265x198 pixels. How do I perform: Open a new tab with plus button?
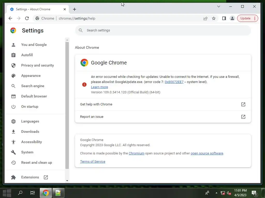(75, 9)
